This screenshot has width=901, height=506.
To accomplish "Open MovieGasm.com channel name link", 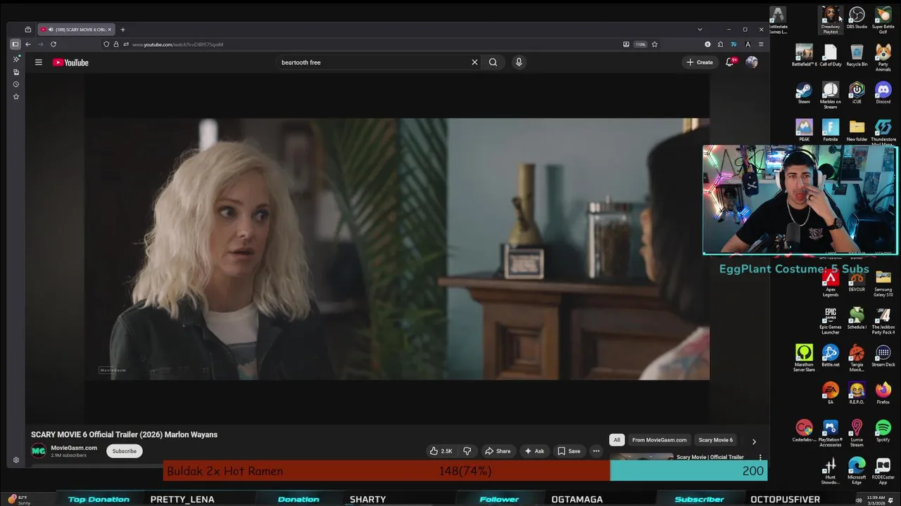I will 74,448.
